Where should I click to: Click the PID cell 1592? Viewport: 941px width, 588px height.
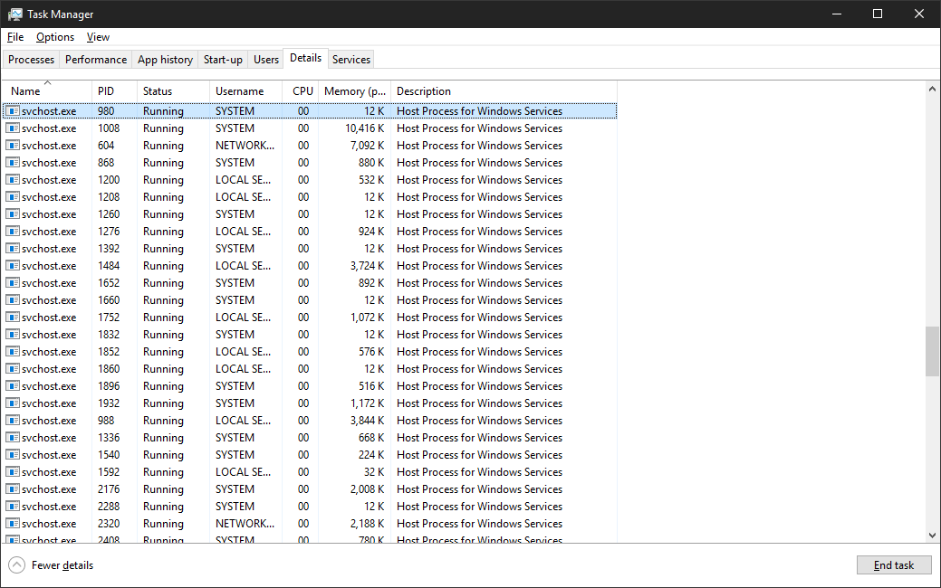tap(109, 471)
